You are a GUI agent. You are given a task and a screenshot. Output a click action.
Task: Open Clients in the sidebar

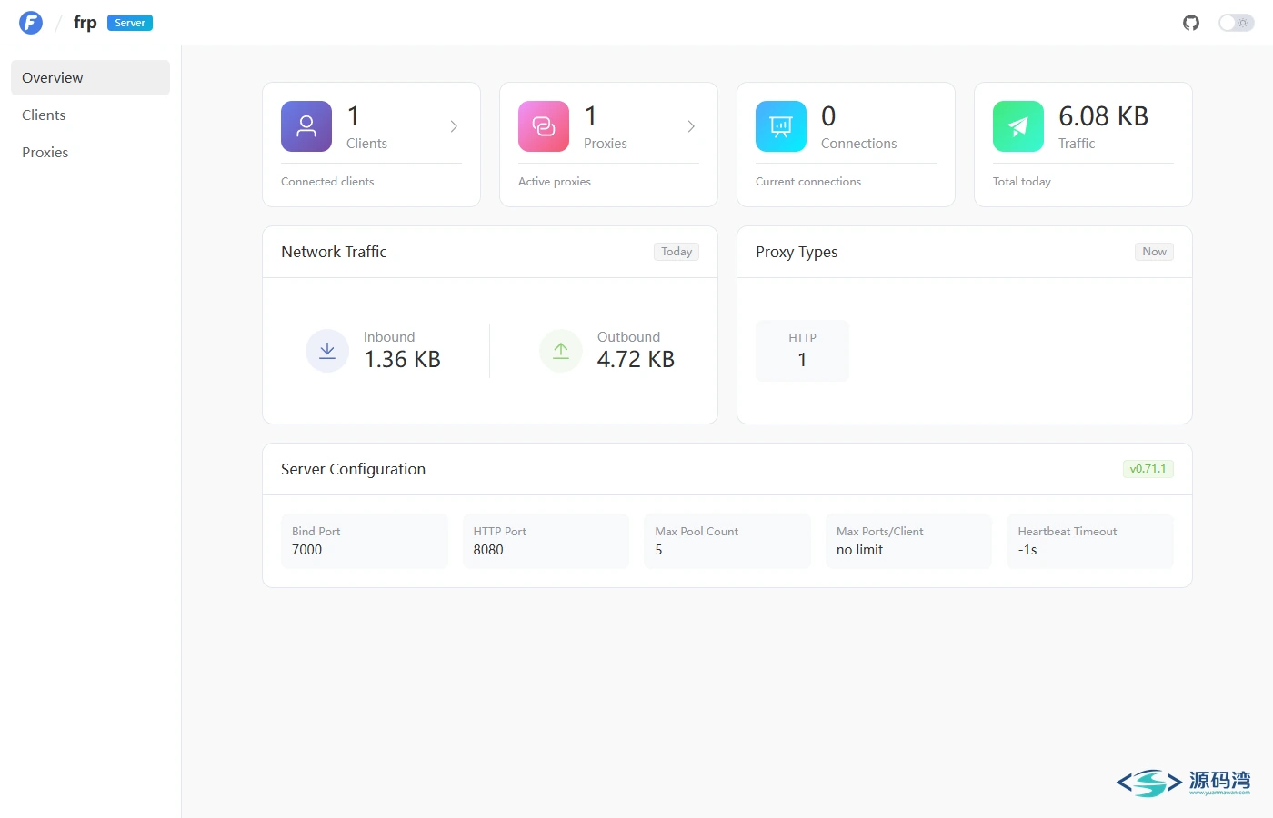(x=90, y=115)
